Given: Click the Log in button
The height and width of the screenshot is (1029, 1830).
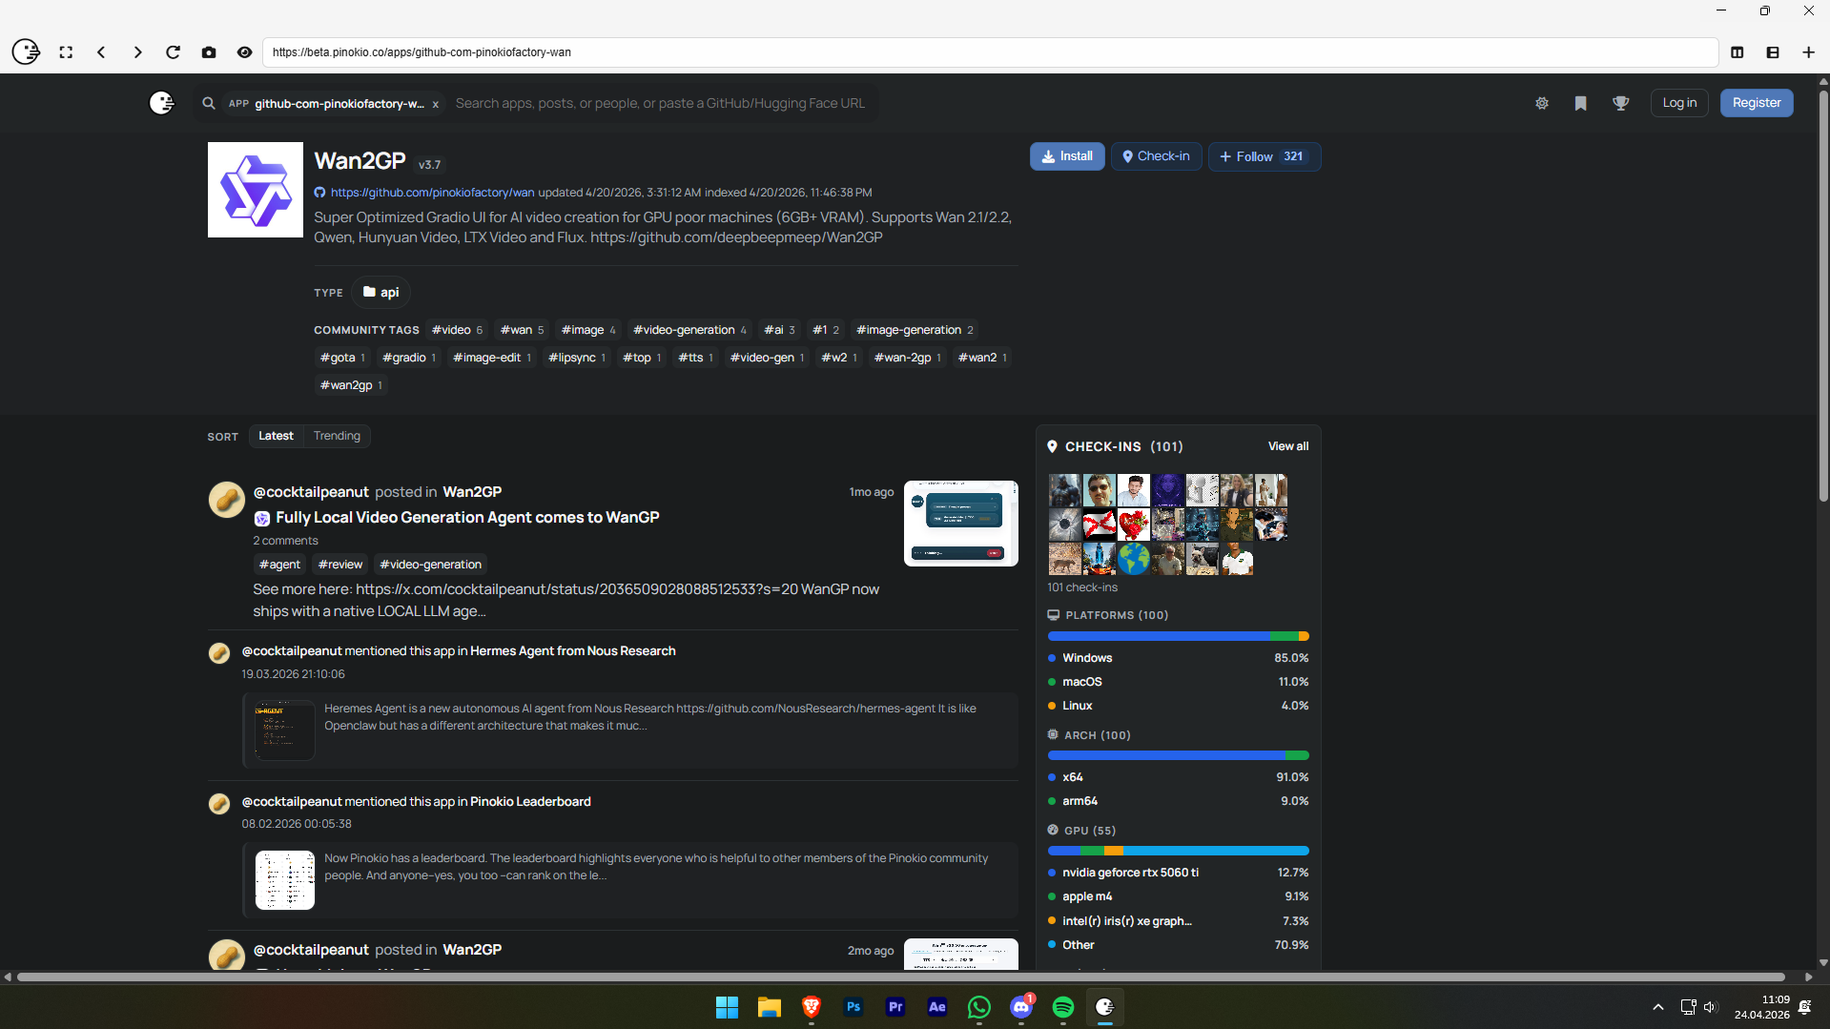Looking at the screenshot, I should (x=1679, y=103).
